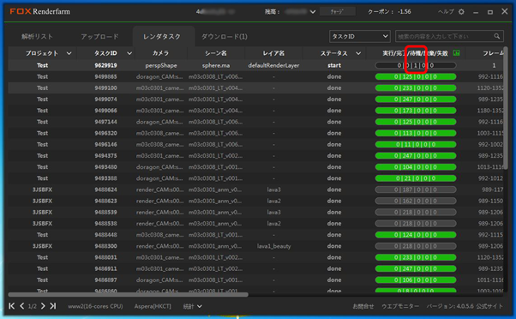The width and height of the screenshot is (516, 319).
Task: Click task ID 9486911
Action: [x=105, y=268]
